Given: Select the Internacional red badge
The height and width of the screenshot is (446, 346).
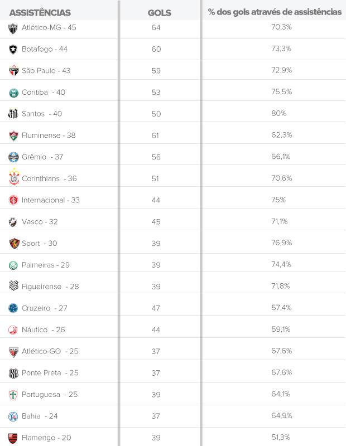Looking at the screenshot, I should coord(13,200).
